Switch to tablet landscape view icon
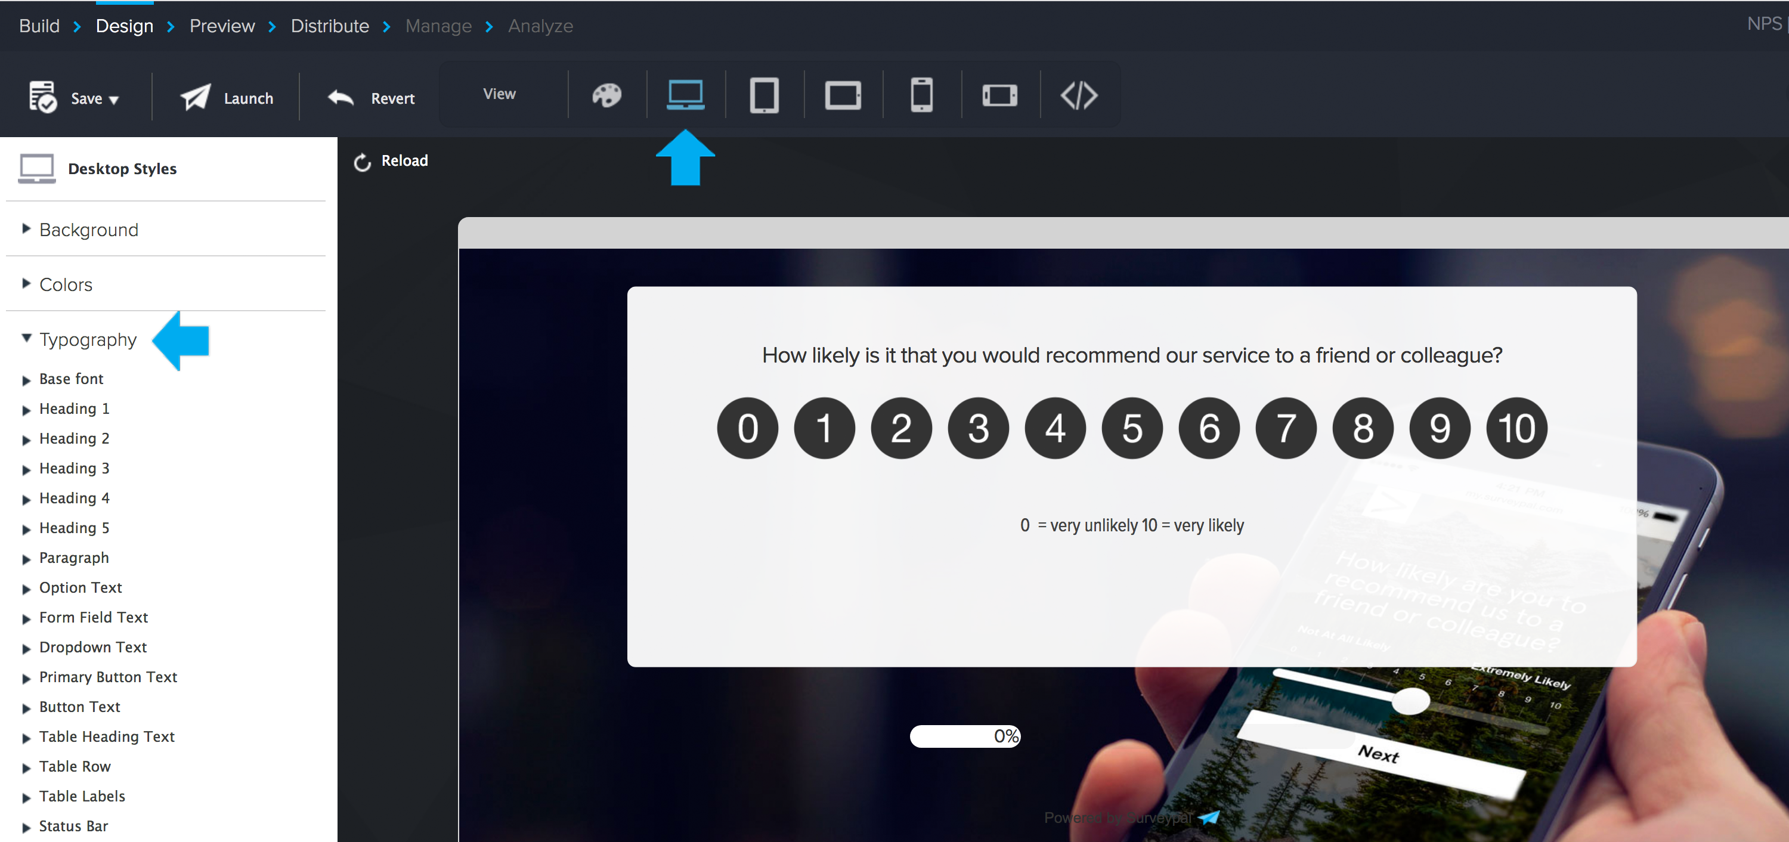This screenshot has height=842, width=1789. (843, 95)
